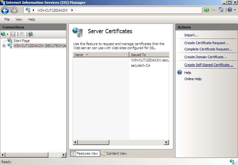This screenshot has width=238, height=165.
Task: Expand arrow after WIN-CUTJ2IDAX2W in address bar
Action: click(72, 10)
